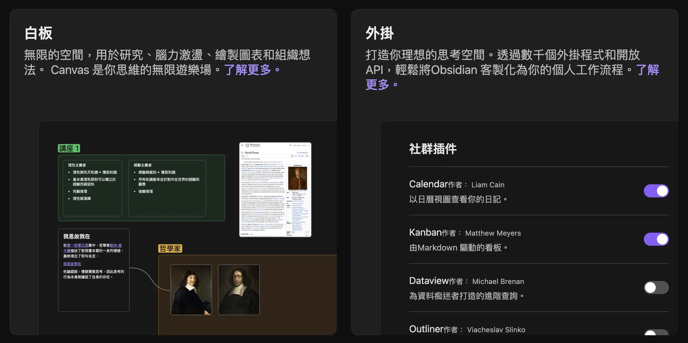The image size is (688, 343).
Task: Click the contents list icon beside David Hume title
Action: [242, 153]
